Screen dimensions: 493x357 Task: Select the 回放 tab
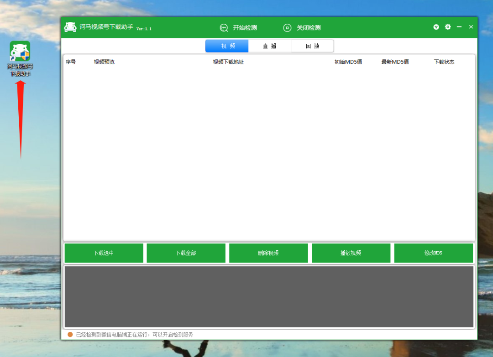pyautogui.click(x=312, y=46)
